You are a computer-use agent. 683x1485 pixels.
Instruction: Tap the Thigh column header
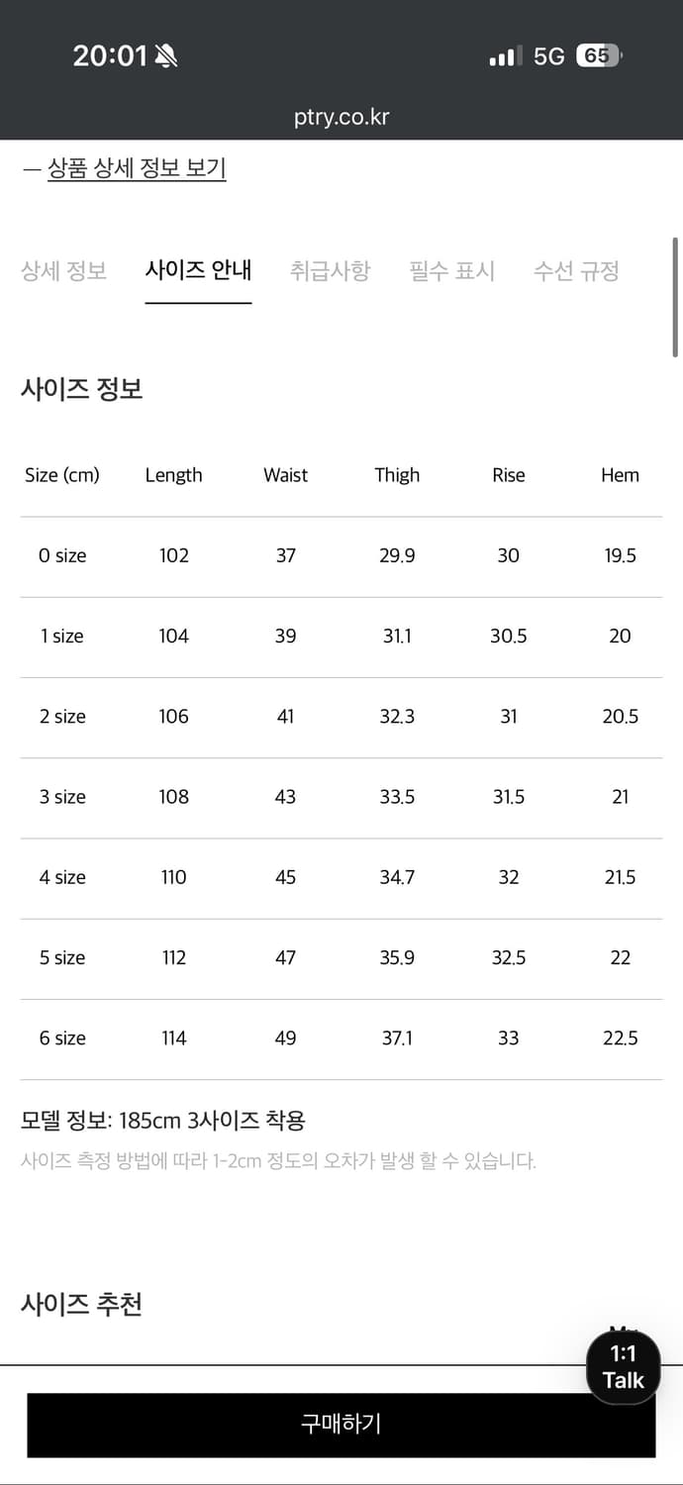point(397,475)
